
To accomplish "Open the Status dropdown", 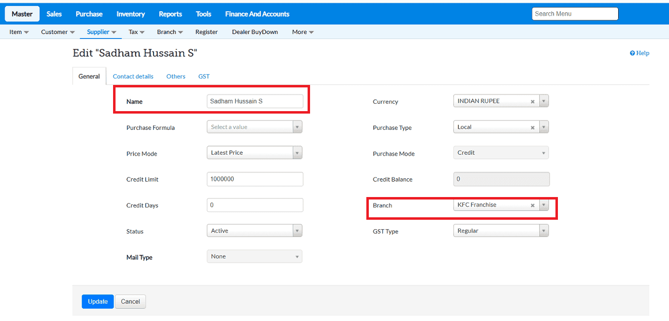I will pyautogui.click(x=297, y=231).
